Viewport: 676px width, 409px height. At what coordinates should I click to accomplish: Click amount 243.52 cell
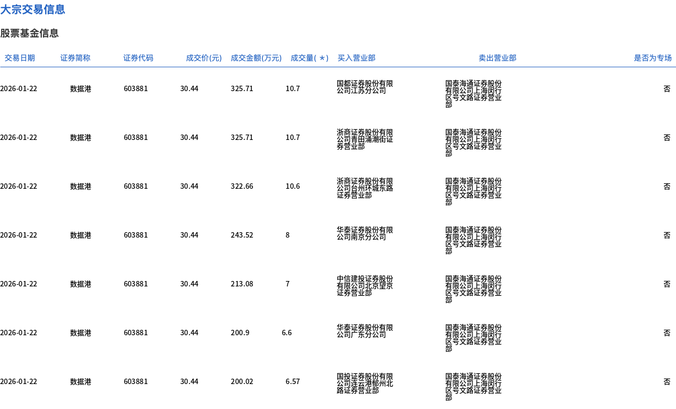pos(242,235)
